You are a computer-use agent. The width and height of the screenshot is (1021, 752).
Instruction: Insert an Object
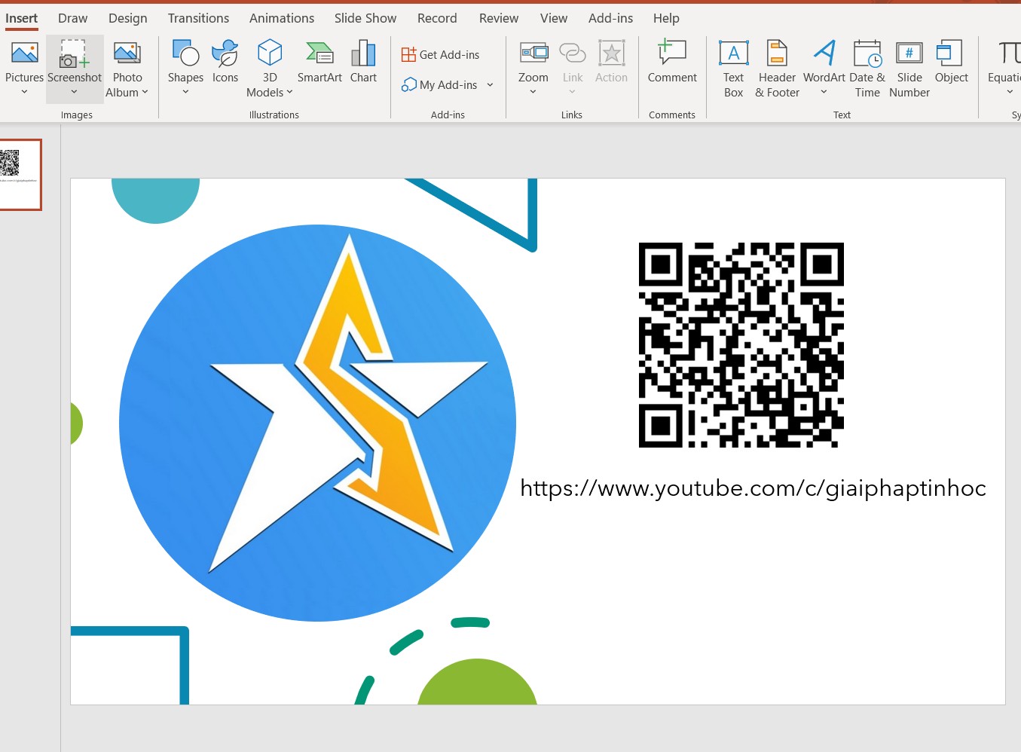coord(951,62)
